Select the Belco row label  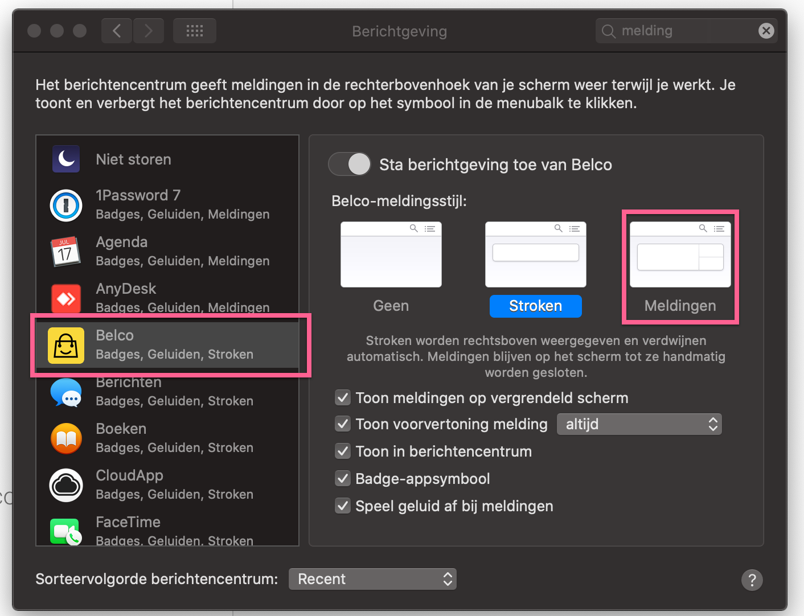click(114, 335)
